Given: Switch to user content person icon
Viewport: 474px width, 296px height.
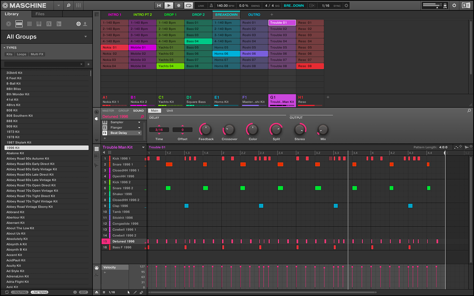Looking at the screenshot, I should [85, 24].
